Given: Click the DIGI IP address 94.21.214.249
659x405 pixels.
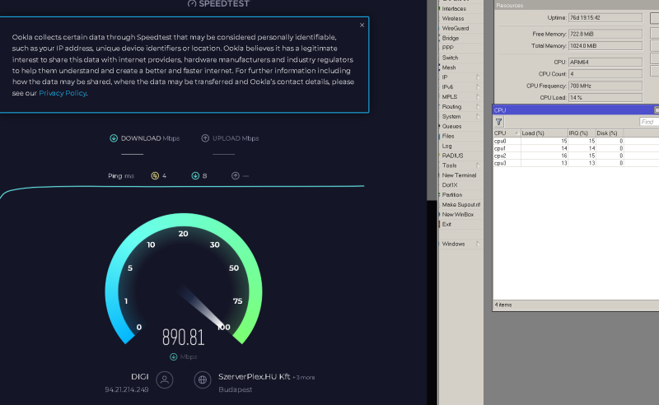Looking at the screenshot, I should click(x=127, y=390).
